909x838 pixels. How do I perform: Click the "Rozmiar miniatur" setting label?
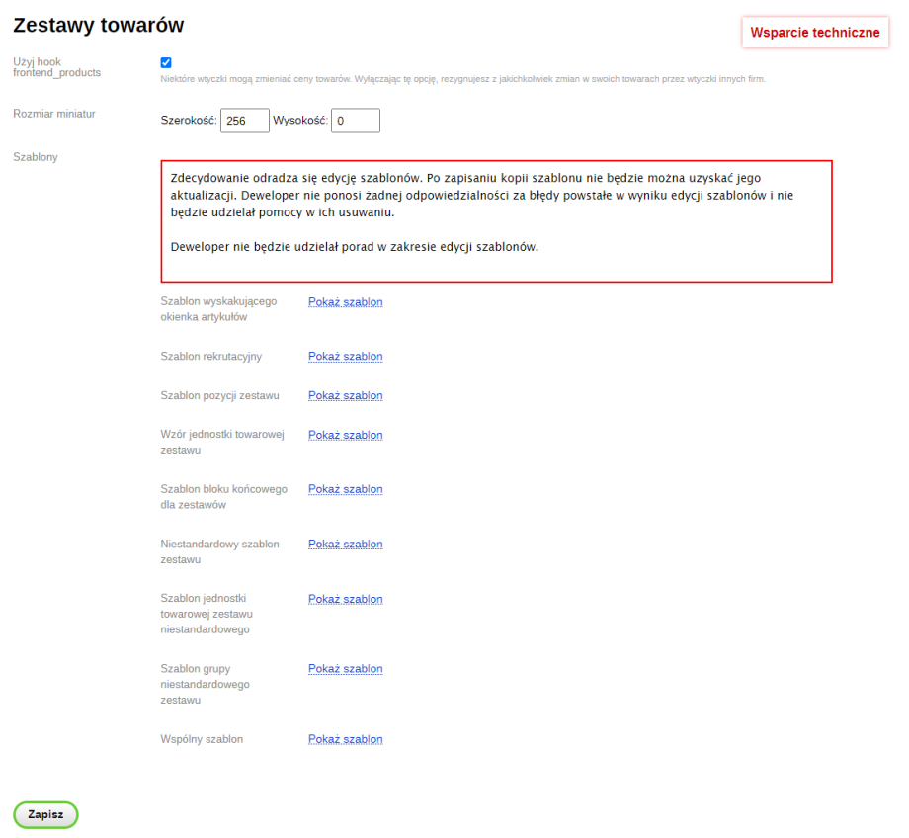pyautogui.click(x=54, y=114)
